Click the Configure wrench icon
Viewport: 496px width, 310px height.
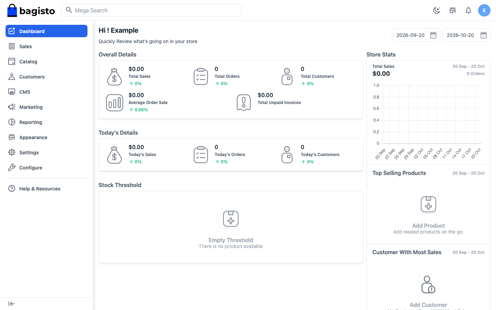point(12,167)
